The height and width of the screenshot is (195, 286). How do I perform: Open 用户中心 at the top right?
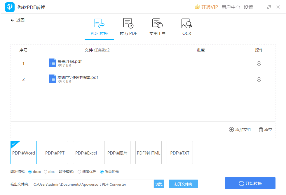[x=231, y=7]
